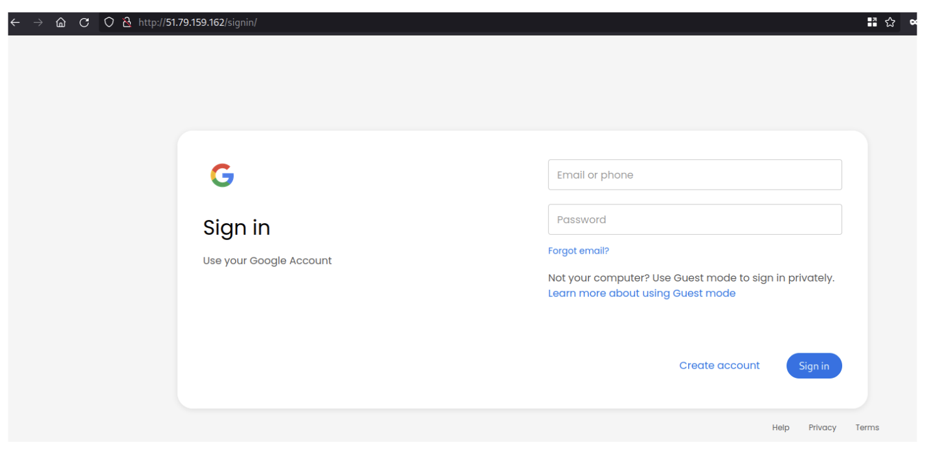Open the Help link in the footer
The width and height of the screenshot is (927, 449).
point(780,427)
